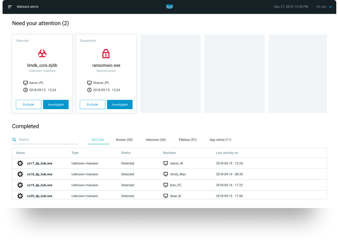
Task: Click the ransomwic.exe file name
Action: [x=106, y=65]
